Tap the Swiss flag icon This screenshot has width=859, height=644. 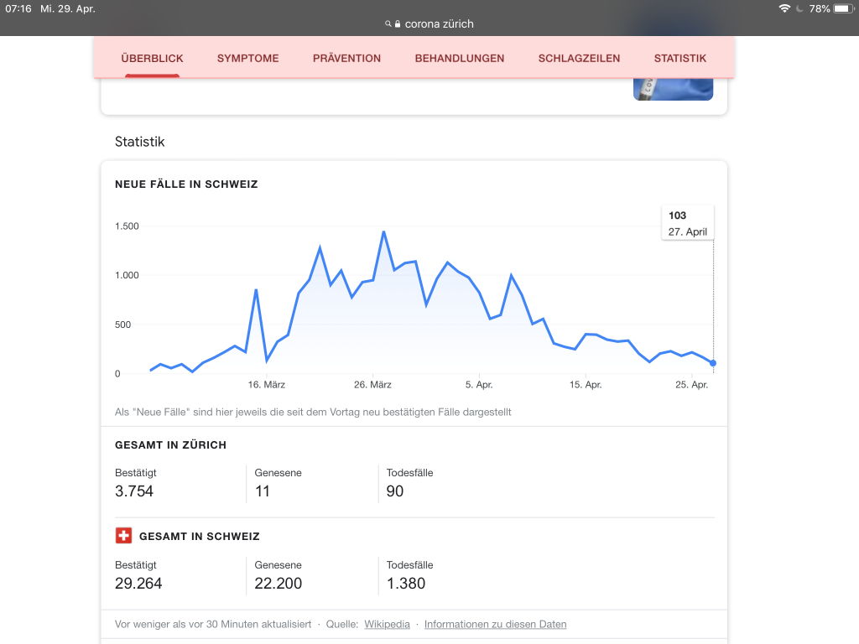click(x=123, y=536)
